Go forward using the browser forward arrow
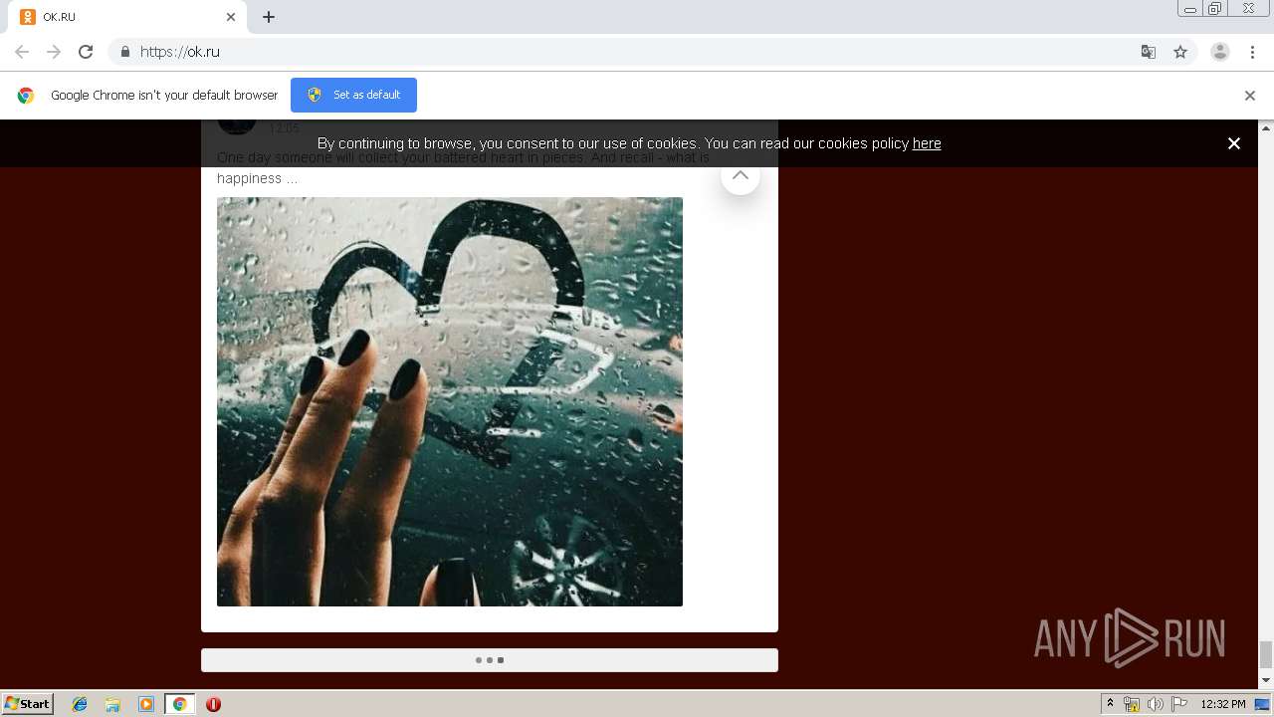Viewport: 1274px width, 717px height. 54,52
